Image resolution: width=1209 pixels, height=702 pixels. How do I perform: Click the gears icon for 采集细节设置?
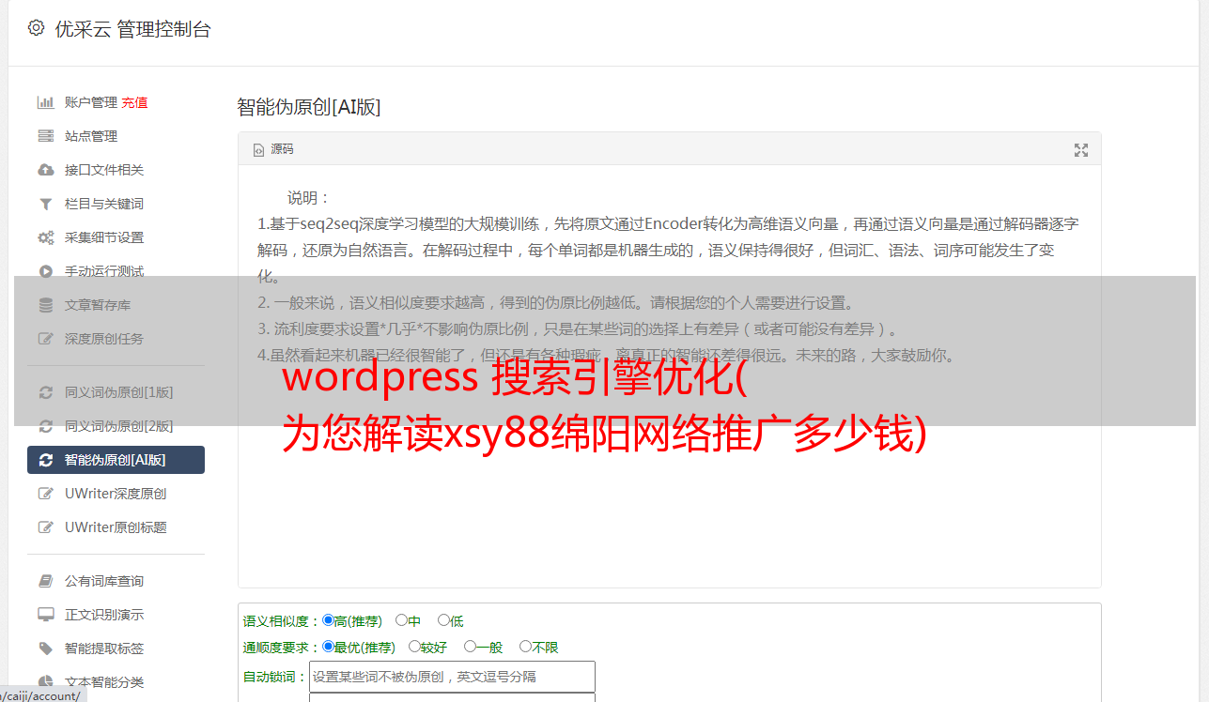point(45,237)
